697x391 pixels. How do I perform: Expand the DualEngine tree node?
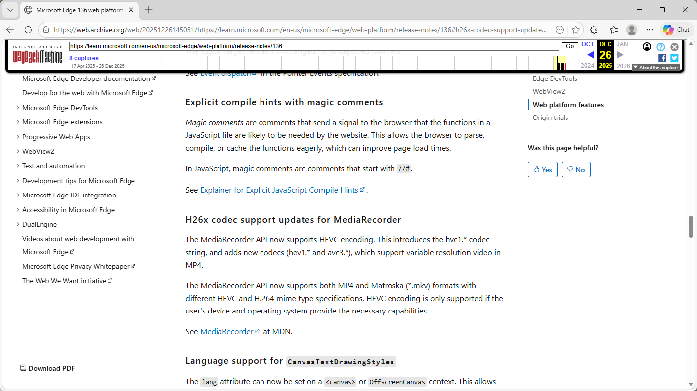18,224
